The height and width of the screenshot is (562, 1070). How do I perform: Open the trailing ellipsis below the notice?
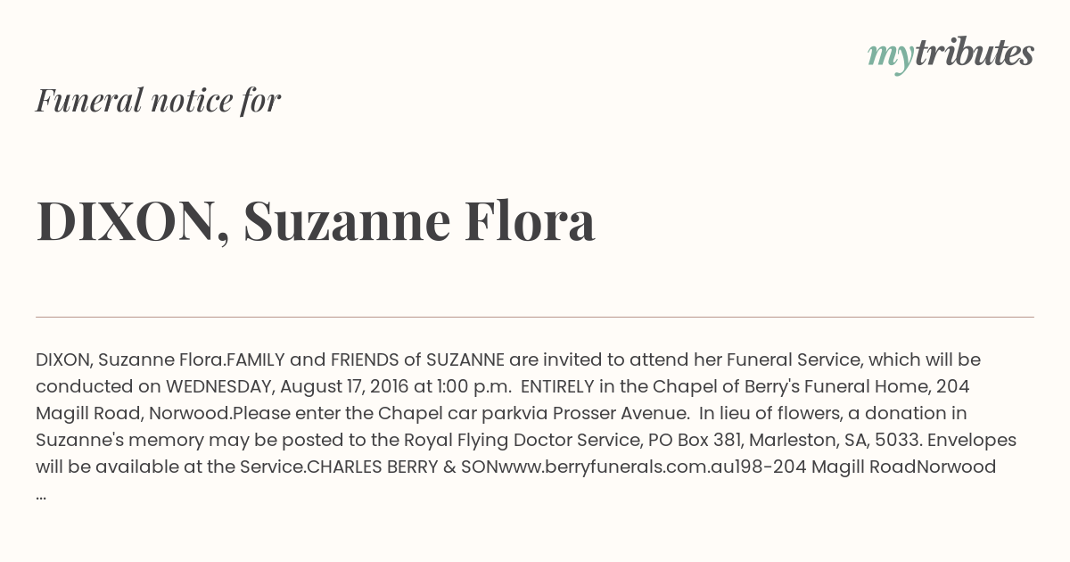point(41,495)
